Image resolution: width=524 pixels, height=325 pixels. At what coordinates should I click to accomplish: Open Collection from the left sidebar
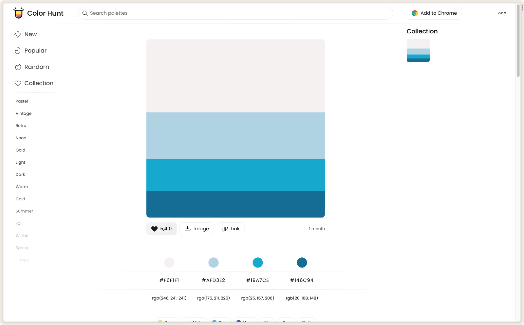tap(39, 83)
